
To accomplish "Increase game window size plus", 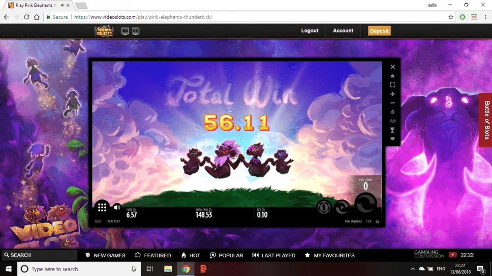I will click(x=393, y=94).
